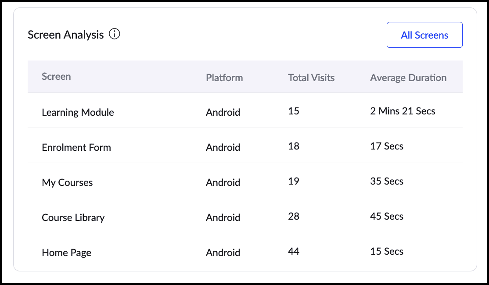Click the Screen column header
Image resolution: width=489 pixels, height=285 pixels.
click(x=56, y=77)
